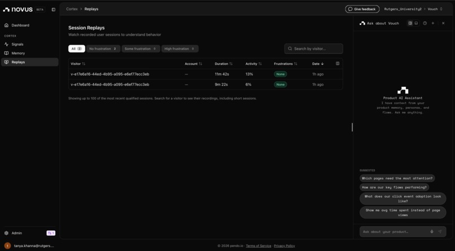Select the No frustration filter tab

(x=103, y=49)
